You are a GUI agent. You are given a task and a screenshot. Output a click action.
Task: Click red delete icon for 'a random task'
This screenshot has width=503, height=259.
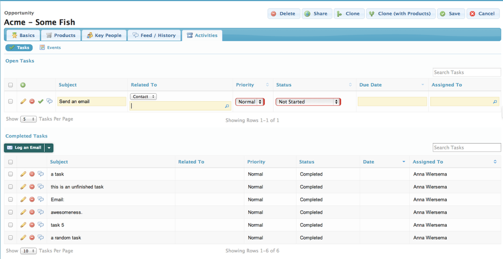tap(32, 238)
